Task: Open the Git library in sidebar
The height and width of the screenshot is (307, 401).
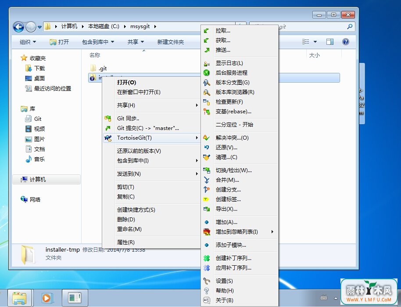Action: (x=33, y=119)
